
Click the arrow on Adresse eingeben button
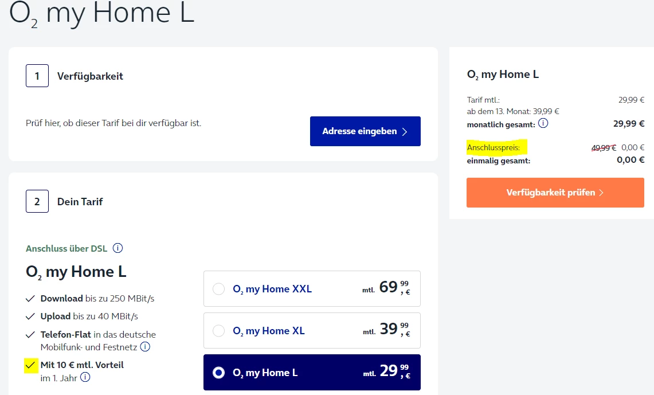coord(405,132)
